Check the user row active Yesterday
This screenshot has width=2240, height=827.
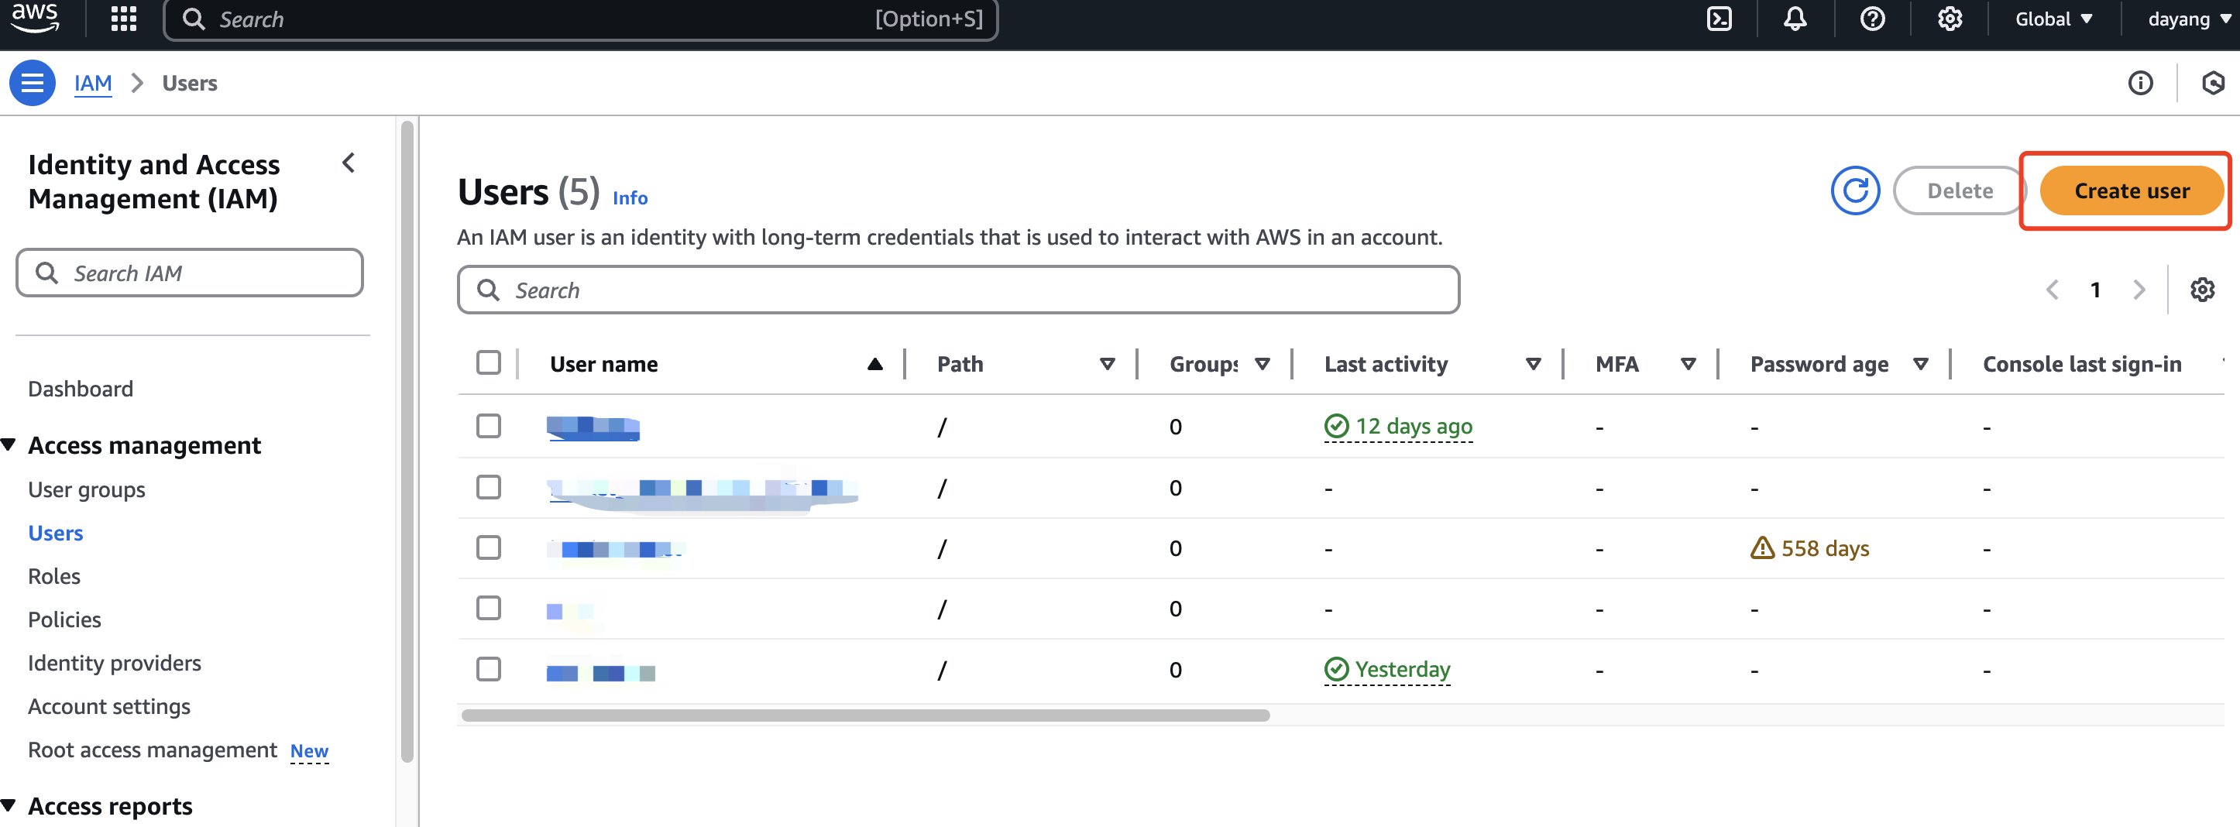489,669
